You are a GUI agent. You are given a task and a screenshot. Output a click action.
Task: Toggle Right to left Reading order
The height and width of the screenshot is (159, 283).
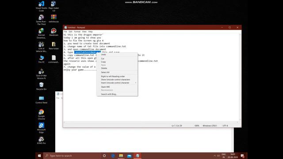pyautogui.click(x=117, y=76)
